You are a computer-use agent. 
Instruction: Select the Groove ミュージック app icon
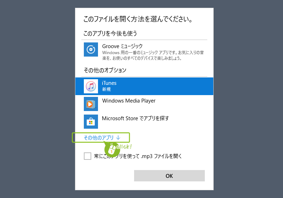point(91,49)
